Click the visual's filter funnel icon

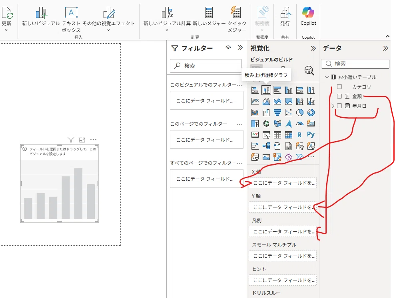pyautogui.click(x=71, y=140)
